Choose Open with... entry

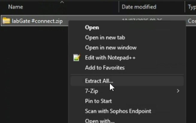(100, 121)
